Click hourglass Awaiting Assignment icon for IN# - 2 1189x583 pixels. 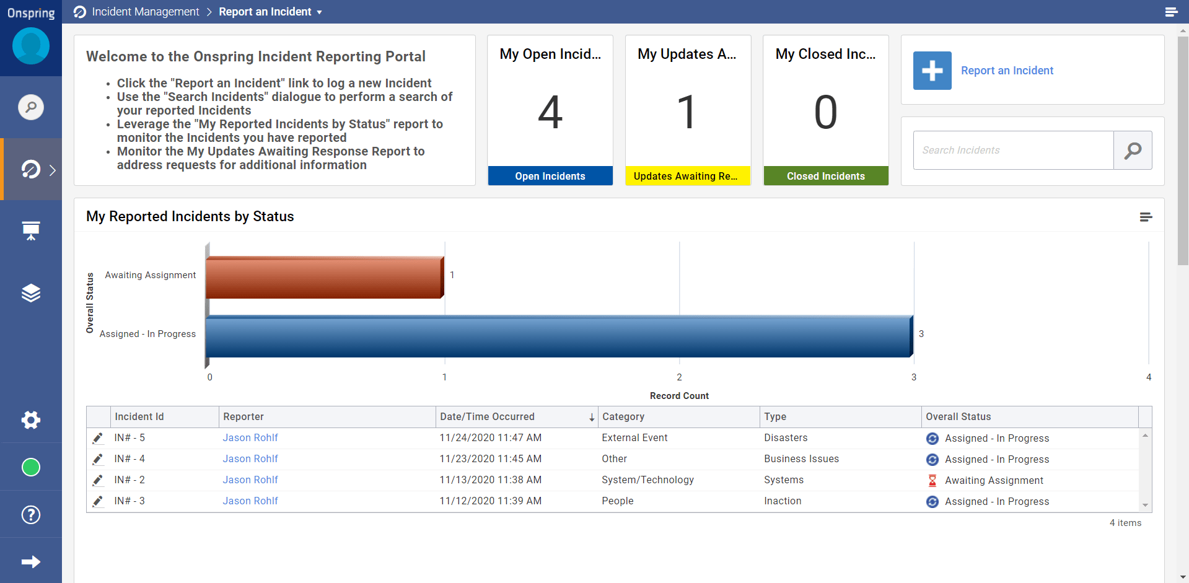pyautogui.click(x=932, y=480)
